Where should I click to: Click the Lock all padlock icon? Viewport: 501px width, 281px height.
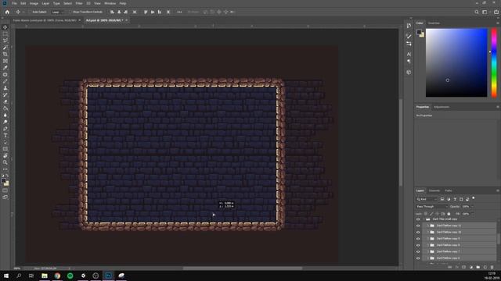tap(449, 214)
